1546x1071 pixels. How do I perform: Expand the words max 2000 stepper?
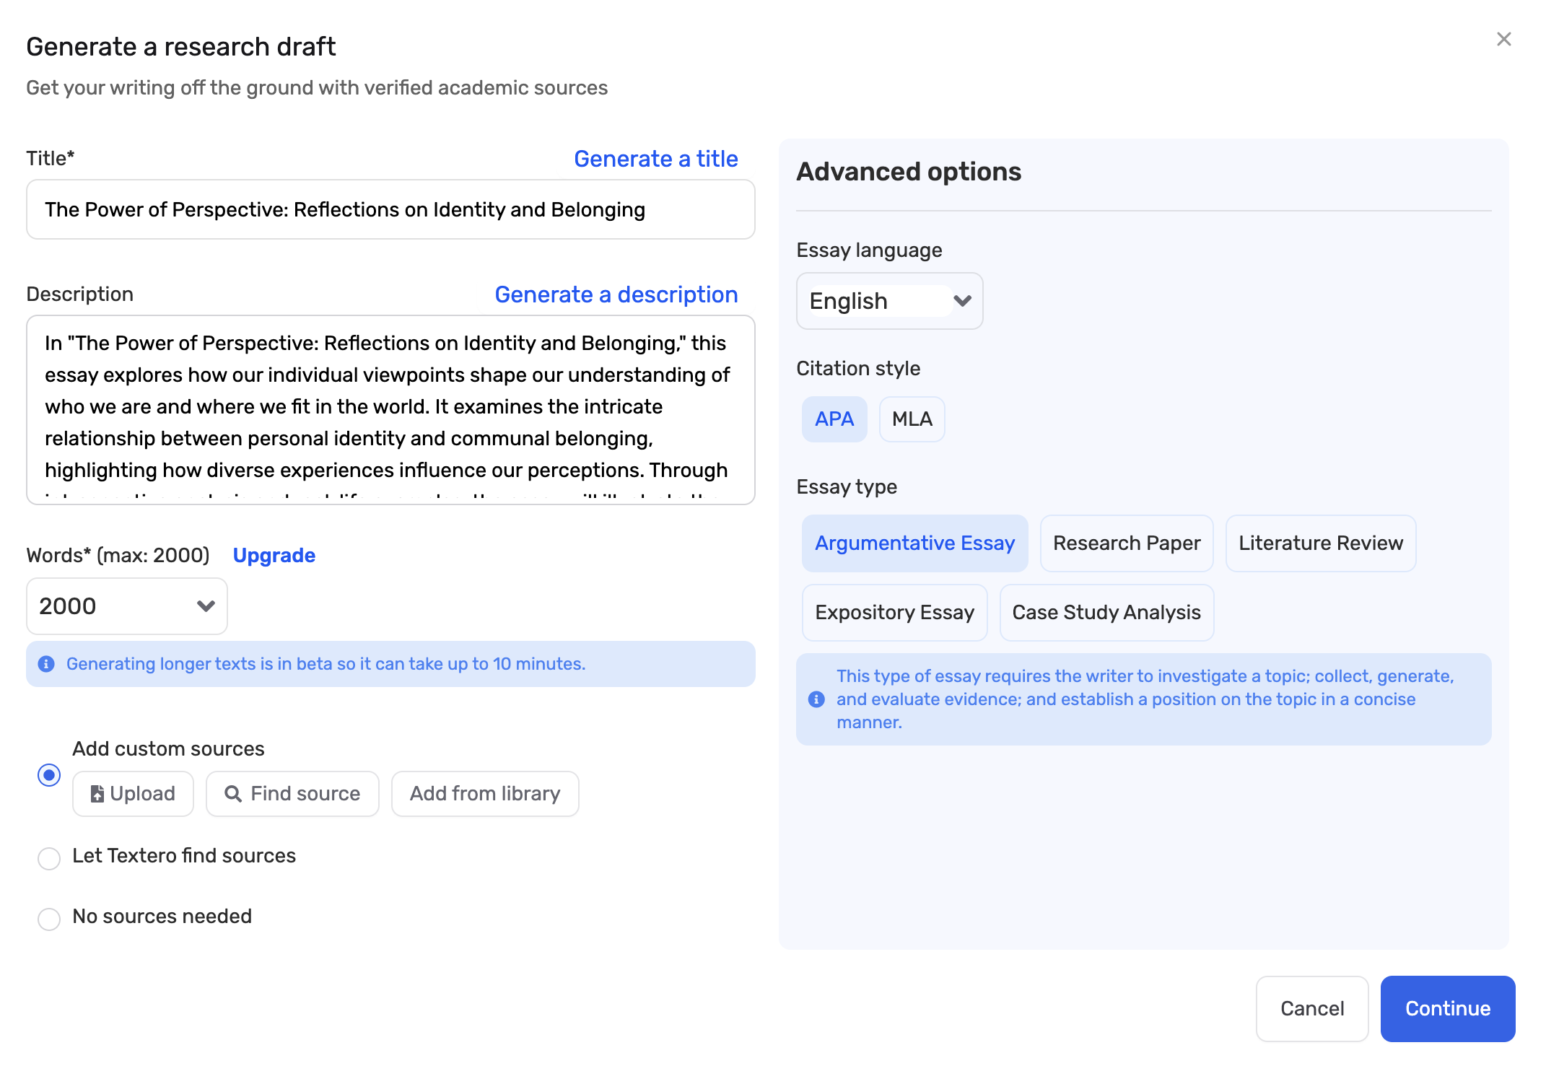(206, 606)
